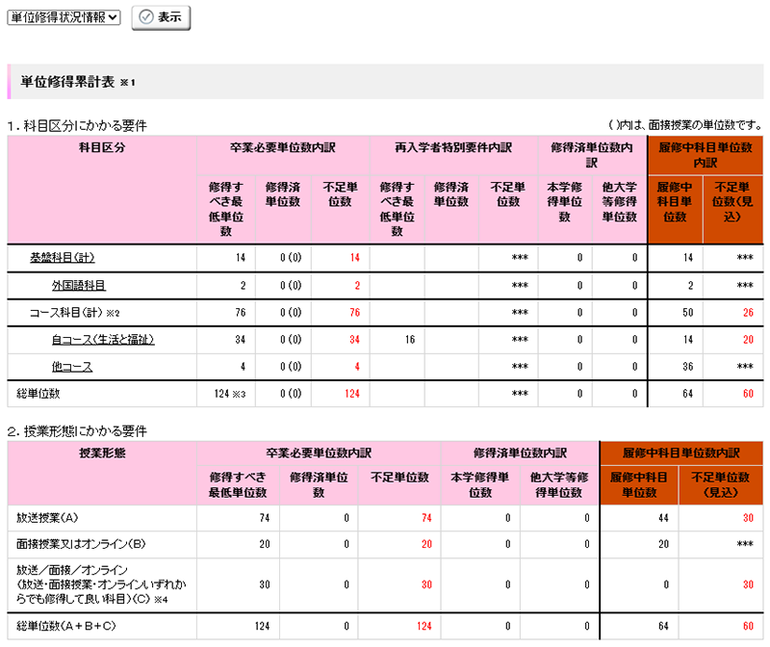The height and width of the screenshot is (647, 770).
Task: Open the 単位修得状況情報 dropdown
Action: tap(64, 17)
